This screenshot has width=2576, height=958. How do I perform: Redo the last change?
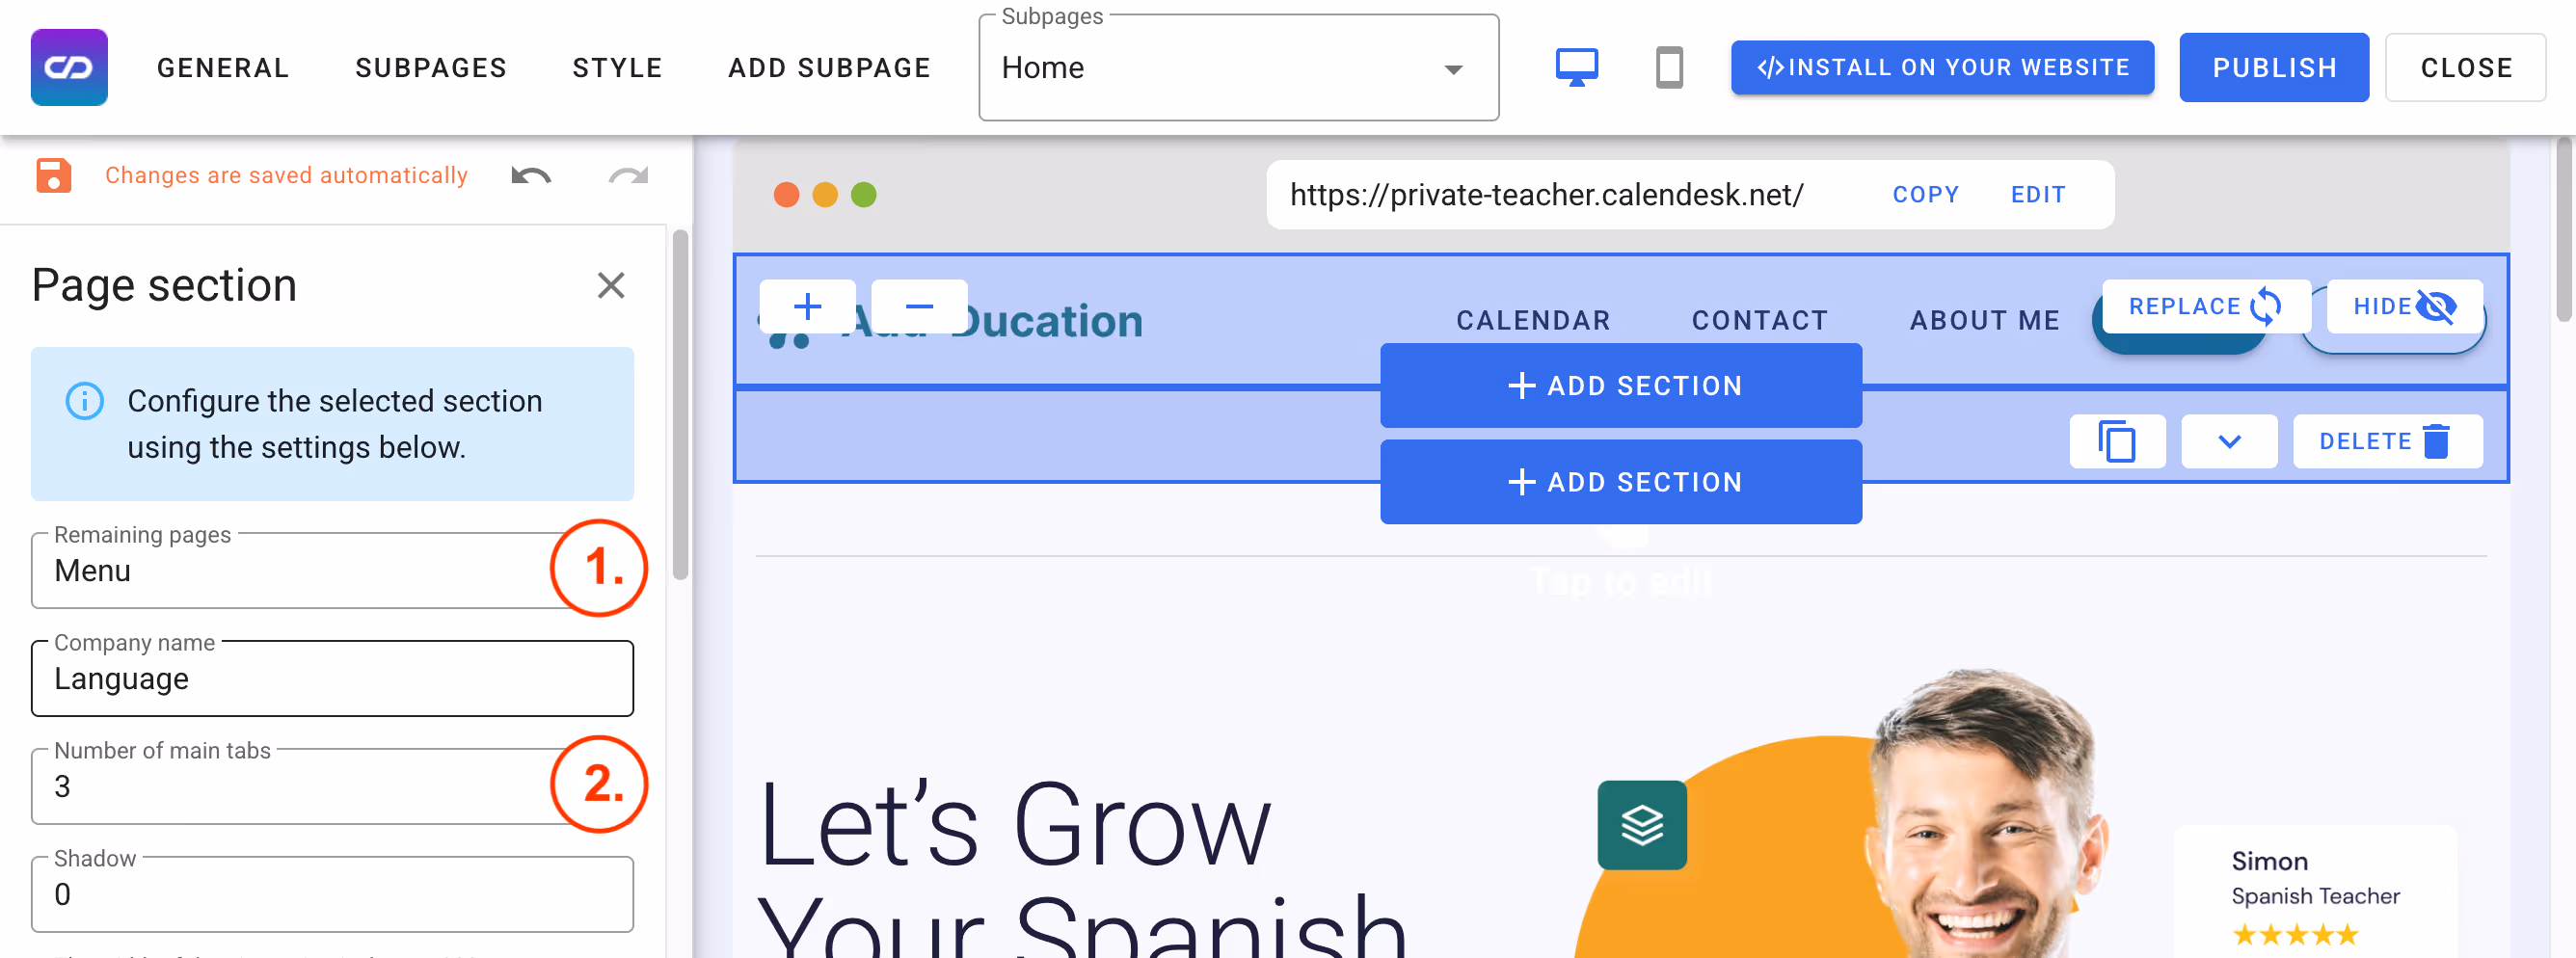point(628,176)
